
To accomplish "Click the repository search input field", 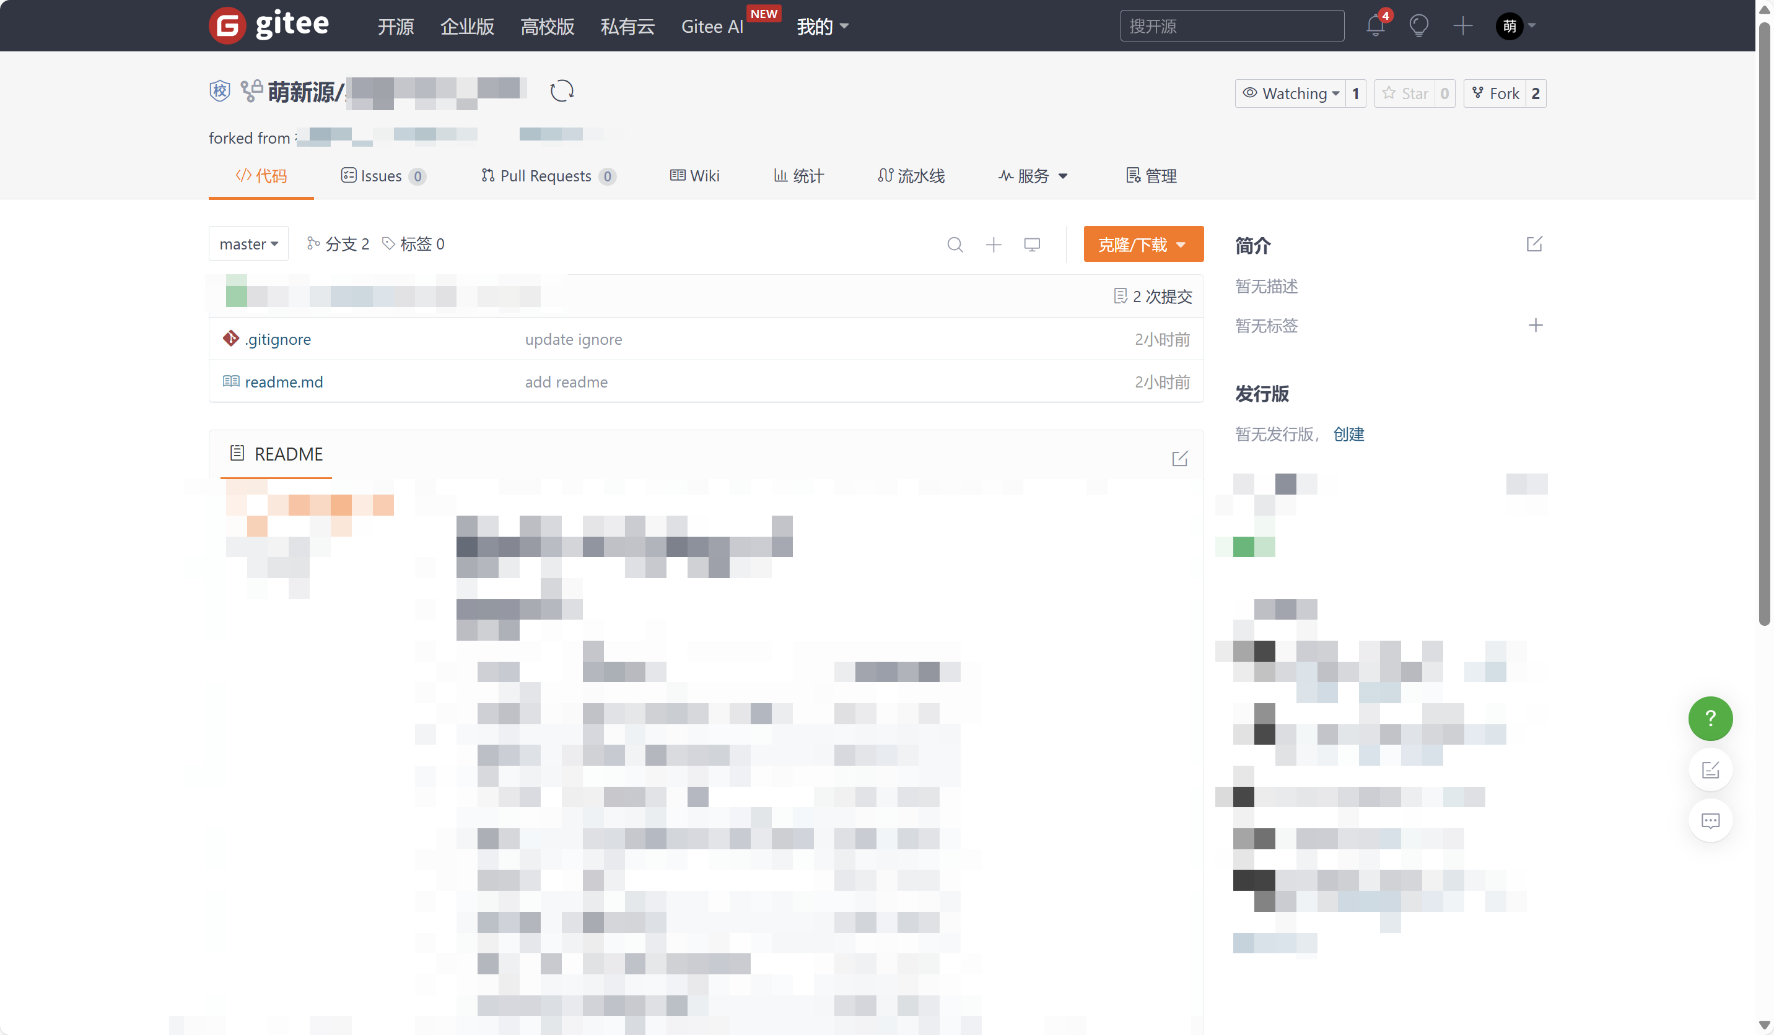I will [x=1233, y=25].
